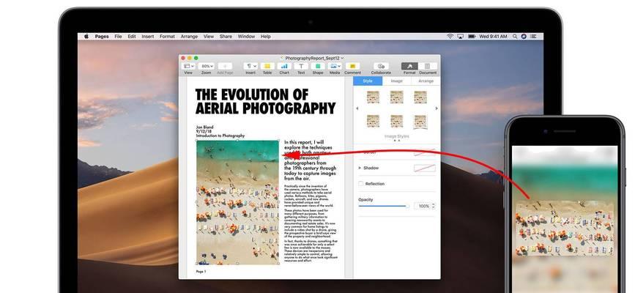Open Spotlight search magnifier icon
Screen dimensions: 635x293
tap(515, 37)
